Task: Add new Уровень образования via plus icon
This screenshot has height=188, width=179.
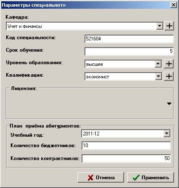Action: pyautogui.click(x=169, y=64)
